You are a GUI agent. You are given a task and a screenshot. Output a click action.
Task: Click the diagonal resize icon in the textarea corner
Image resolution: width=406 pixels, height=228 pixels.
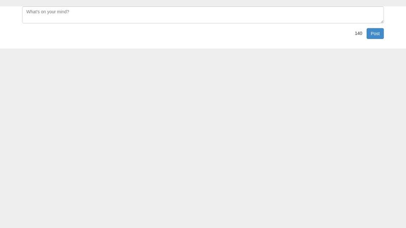point(382,22)
